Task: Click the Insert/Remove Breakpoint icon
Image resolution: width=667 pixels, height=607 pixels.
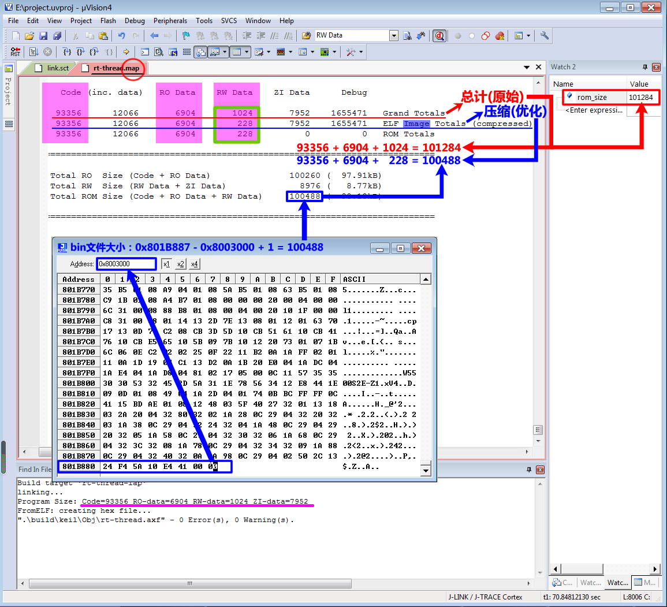Action: click(x=458, y=35)
